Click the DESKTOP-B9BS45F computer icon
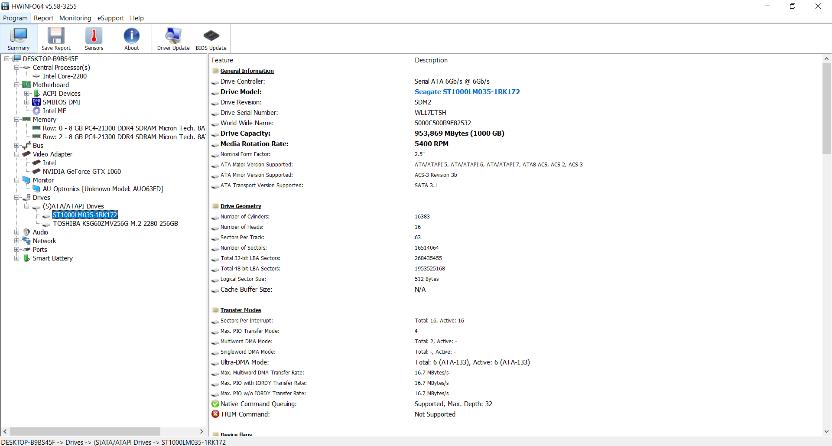This screenshot has height=446, width=832. [17, 59]
